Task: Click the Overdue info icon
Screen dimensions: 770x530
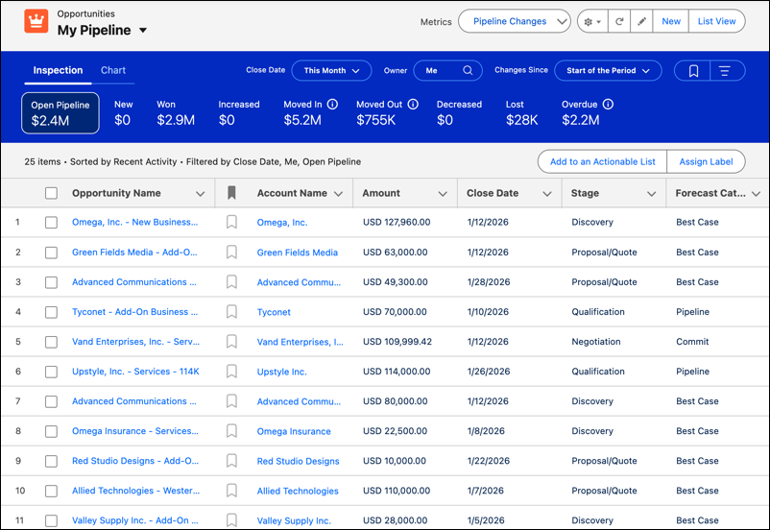Action: (x=608, y=104)
